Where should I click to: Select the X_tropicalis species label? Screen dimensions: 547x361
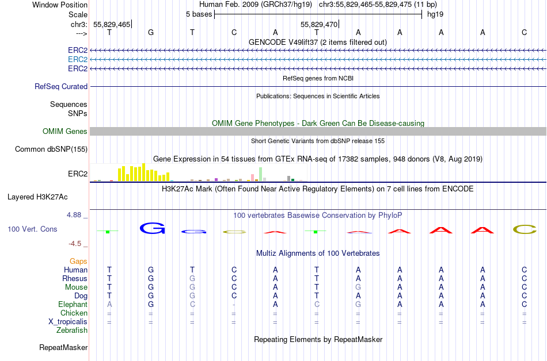pos(68,322)
